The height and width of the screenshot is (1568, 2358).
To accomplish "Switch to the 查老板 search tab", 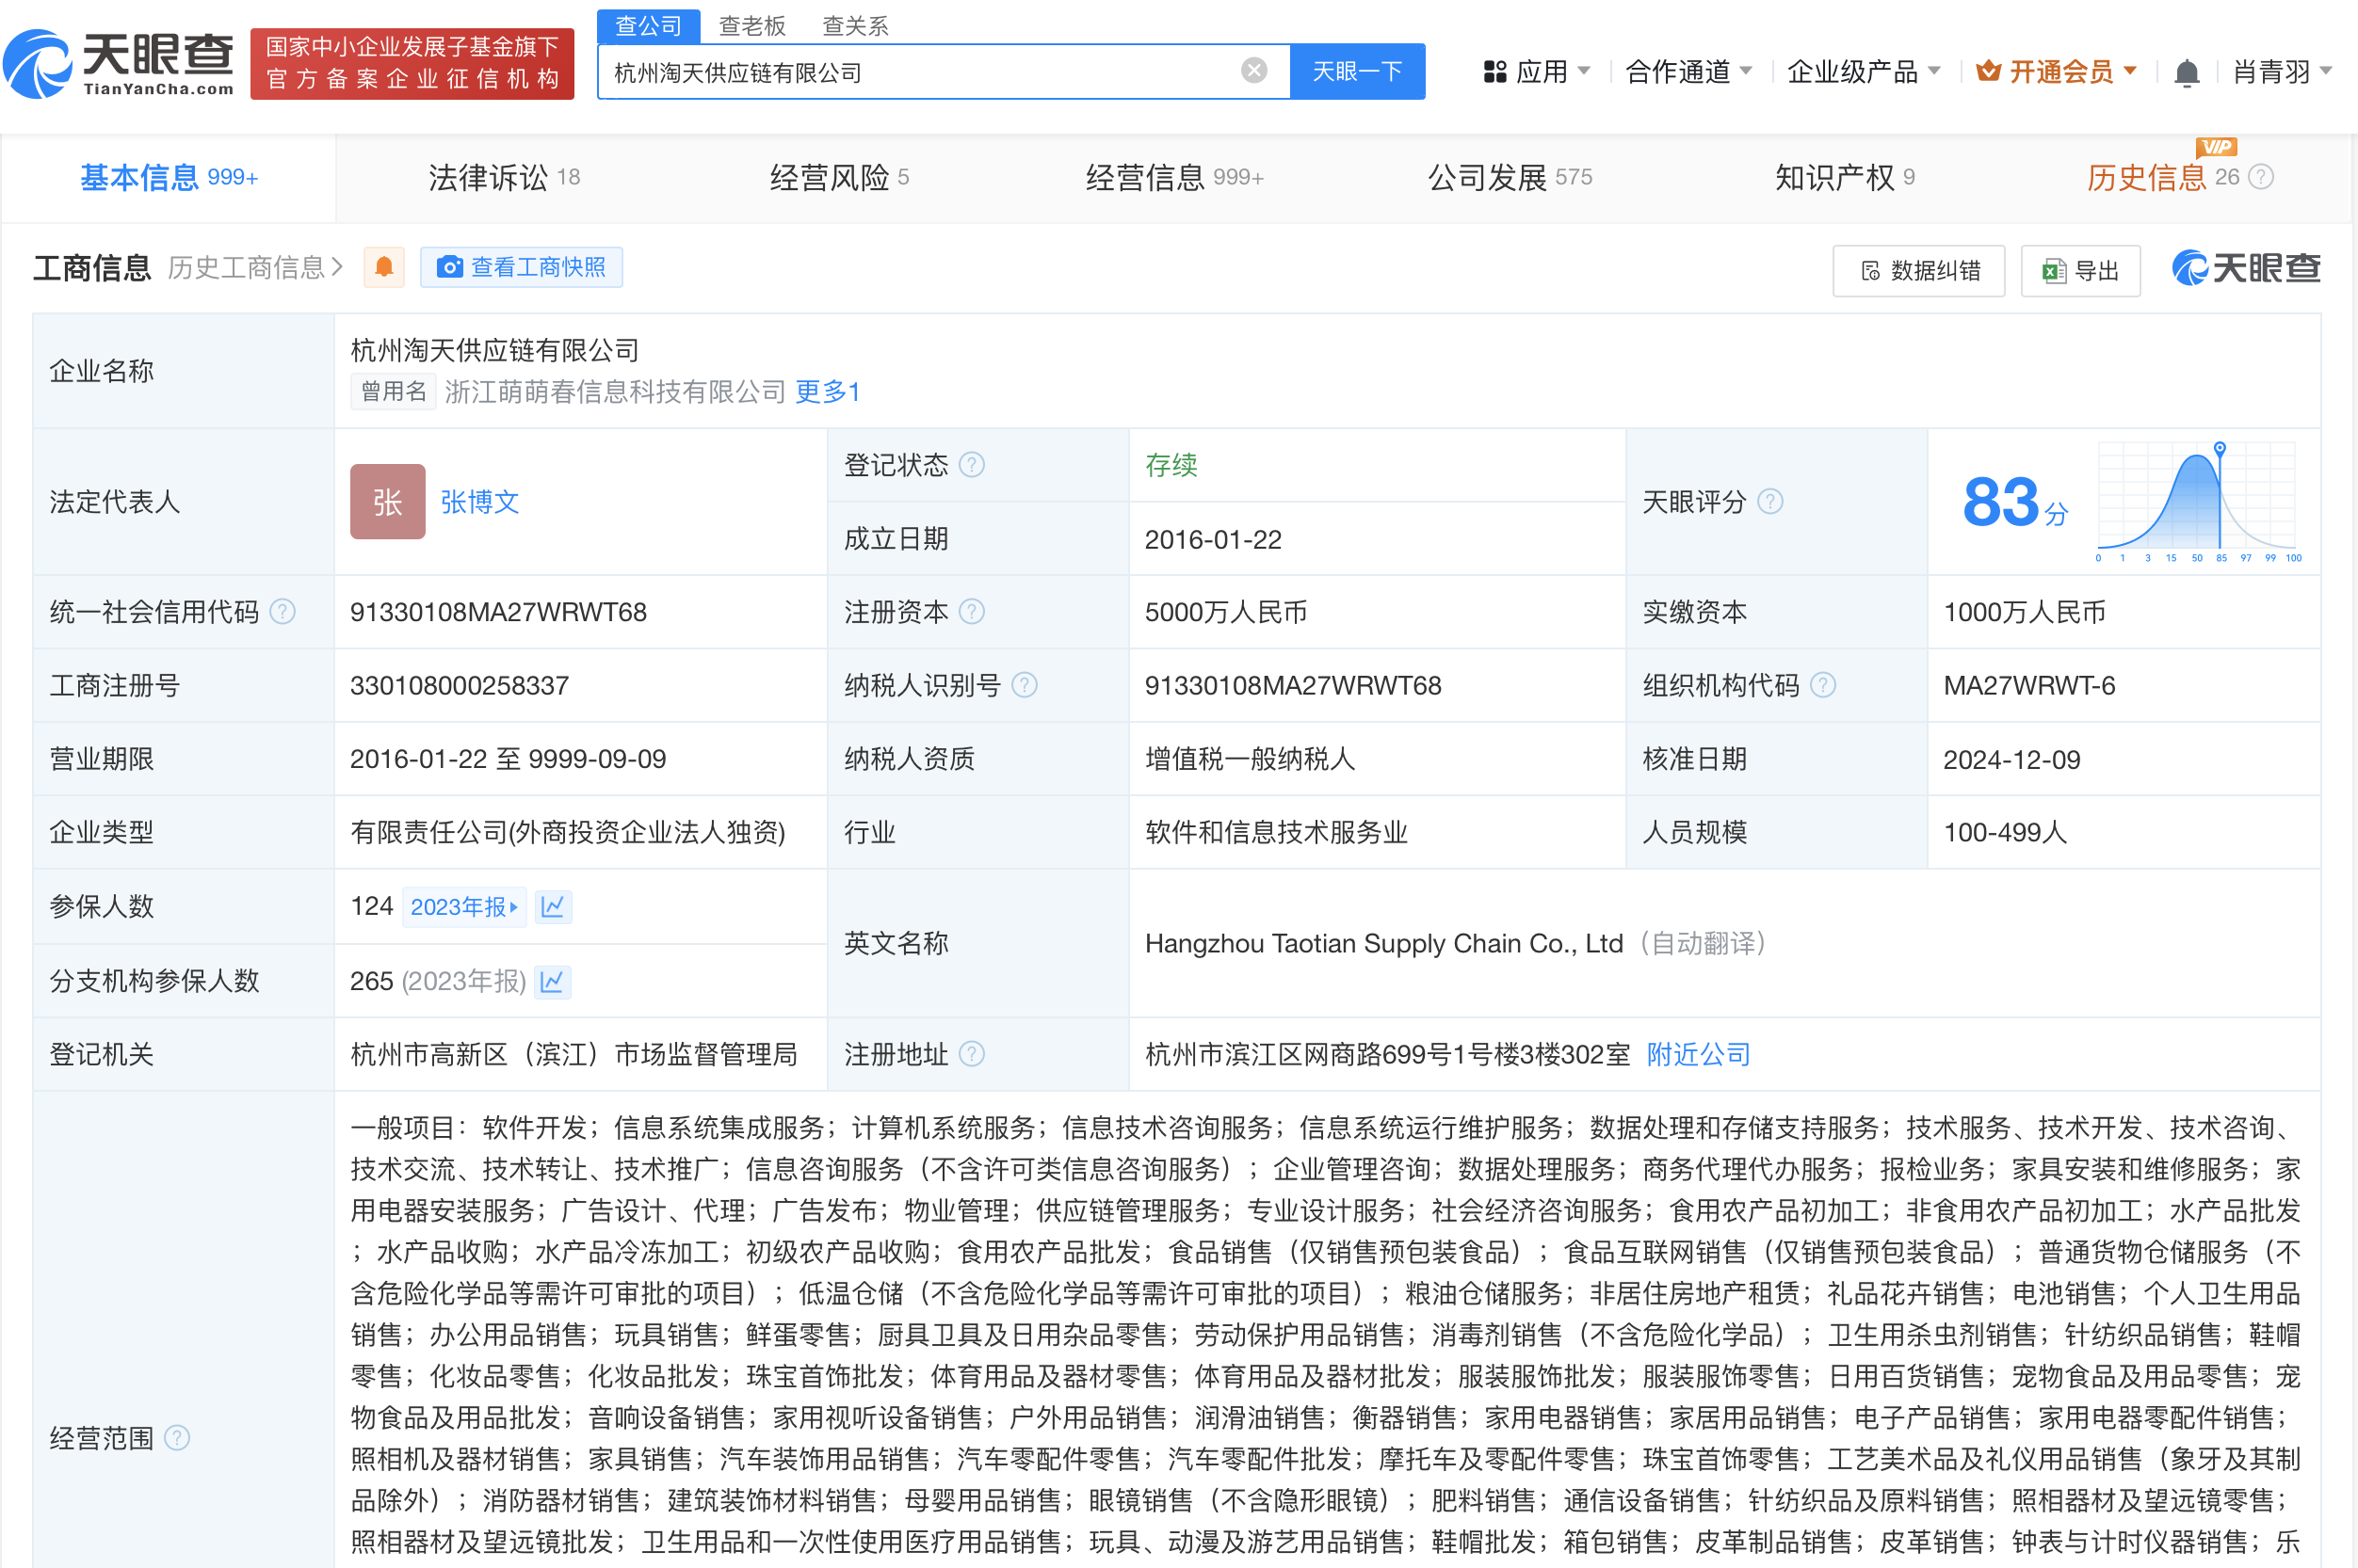I will coord(752,25).
